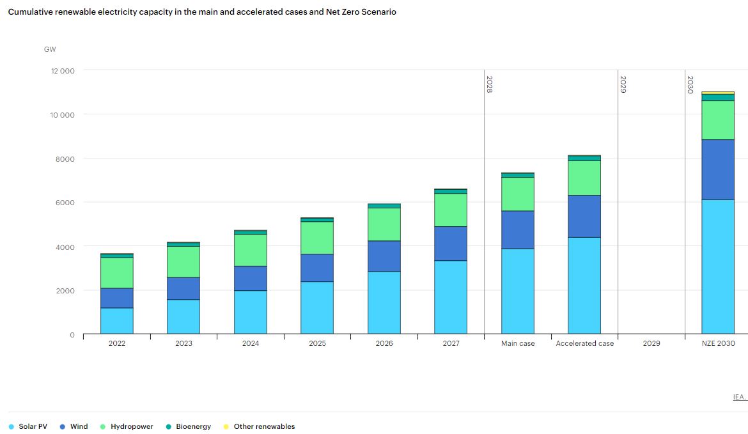Select Hydropower segment of the 2022 bar
The width and height of the screenshot is (748, 434).
[117, 273]
